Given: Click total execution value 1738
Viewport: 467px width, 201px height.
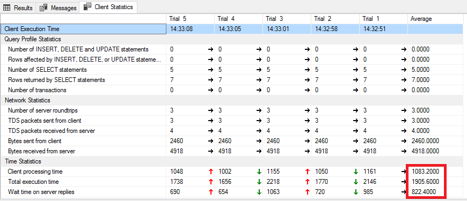Looking at the screenshot, I should pos(177,182).
